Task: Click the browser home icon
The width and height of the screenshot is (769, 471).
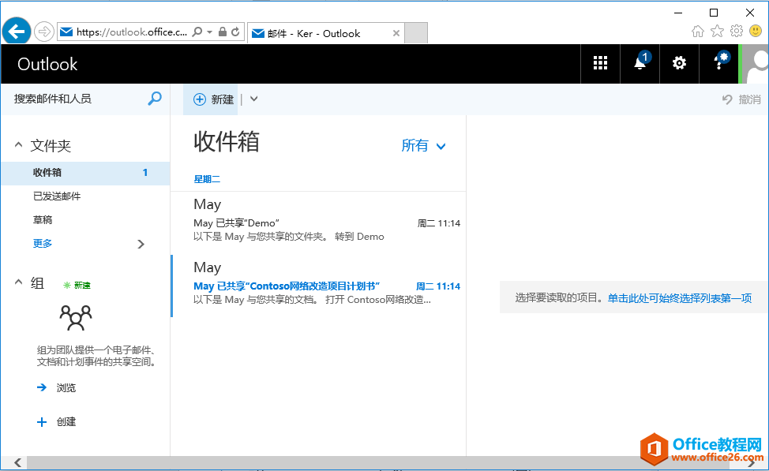Action: tap(698, 31)
